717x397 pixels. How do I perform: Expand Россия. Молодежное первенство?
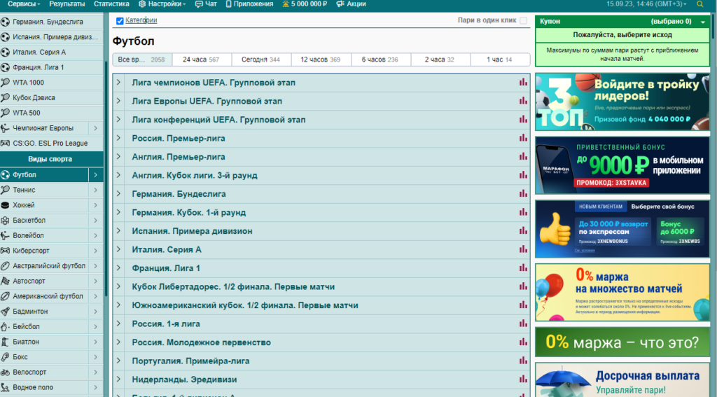coord(118,342)
